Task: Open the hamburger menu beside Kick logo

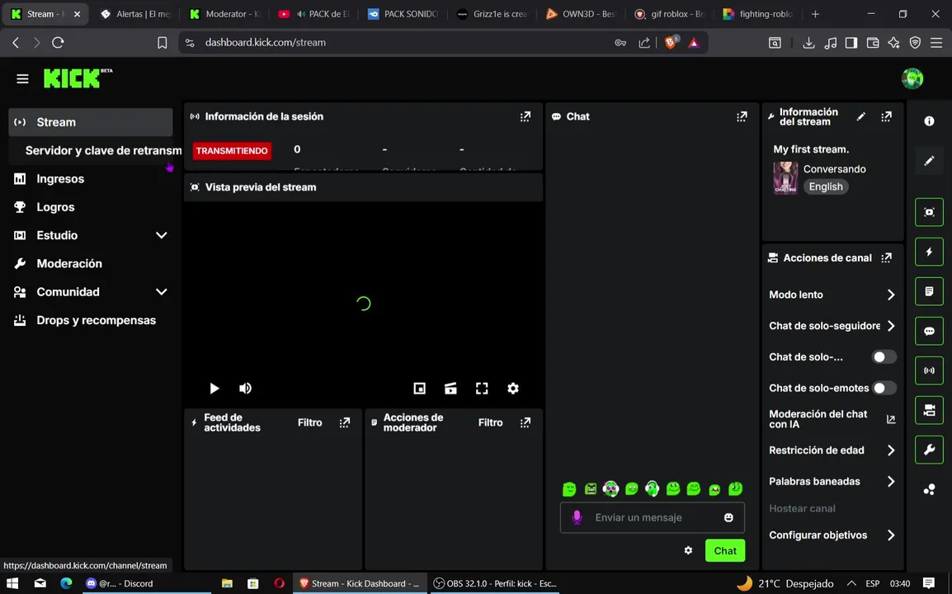Action: pos(22,79)
